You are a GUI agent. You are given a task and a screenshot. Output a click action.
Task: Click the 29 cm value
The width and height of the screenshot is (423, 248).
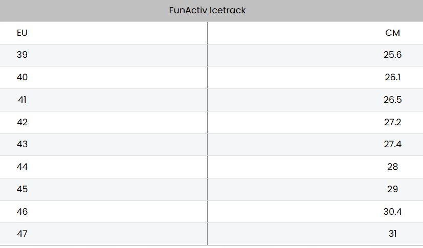pyautogui.click(x=392, y=189)
